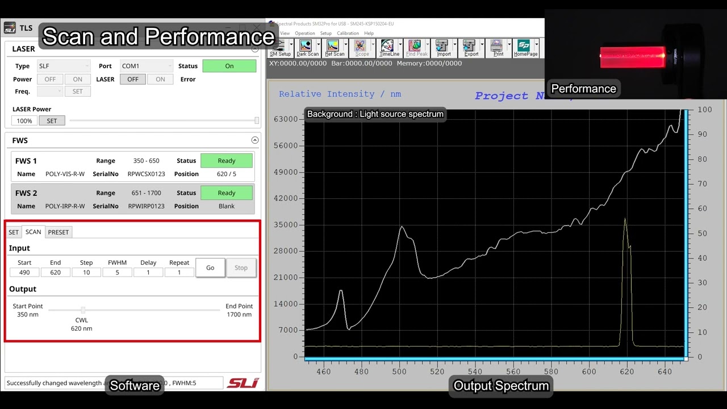Click SET beside LASER Power
This screenshot has height=409, width=727.
52,120
